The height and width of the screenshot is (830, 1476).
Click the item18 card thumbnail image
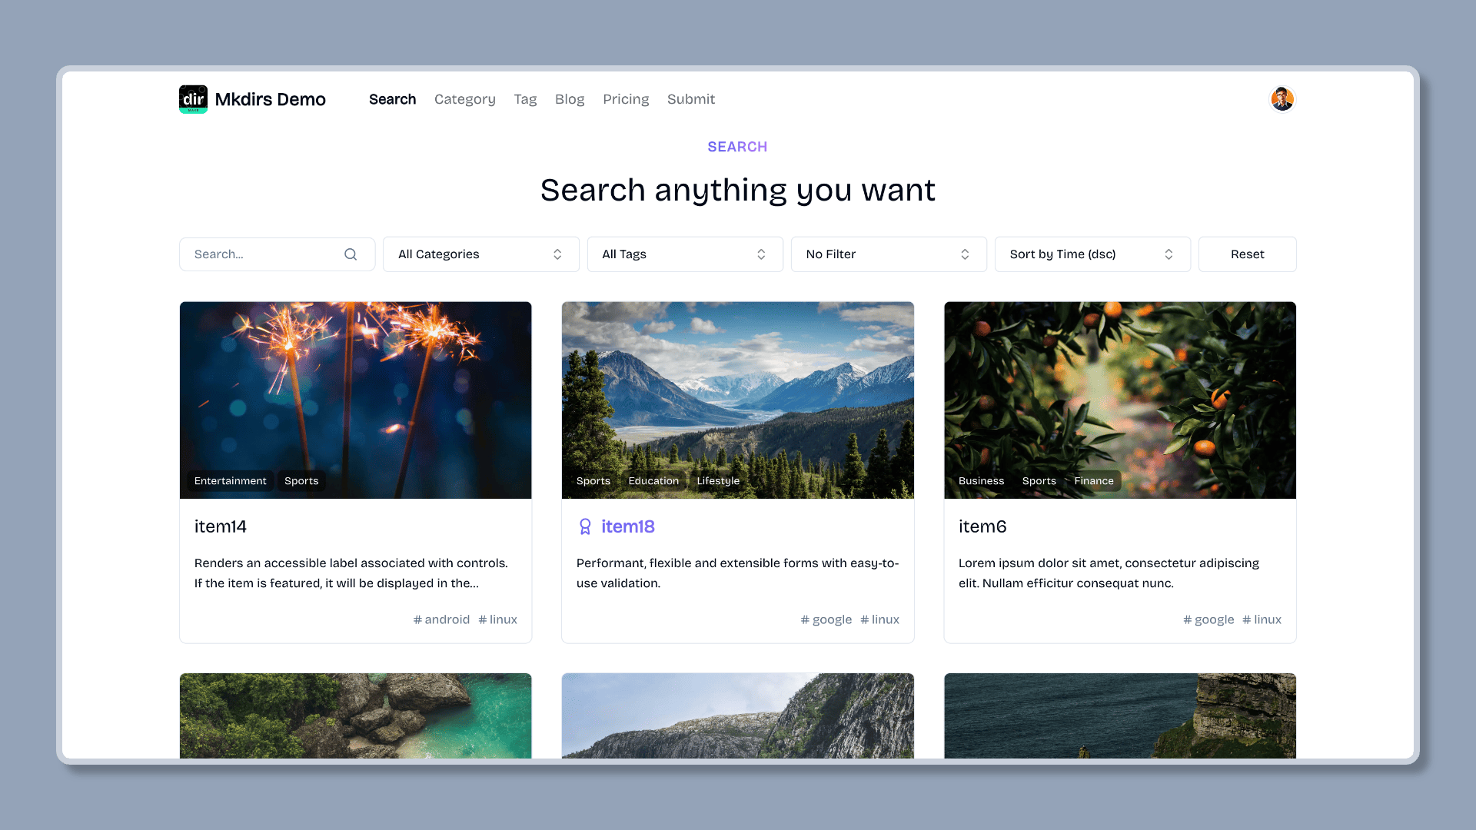(737, 400)
